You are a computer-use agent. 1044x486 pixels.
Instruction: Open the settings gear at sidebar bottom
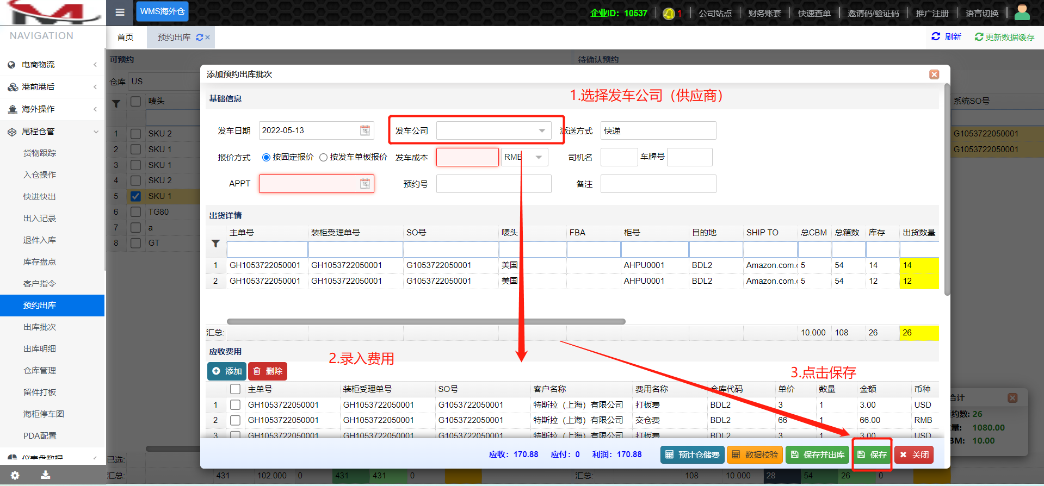point(15,475)
